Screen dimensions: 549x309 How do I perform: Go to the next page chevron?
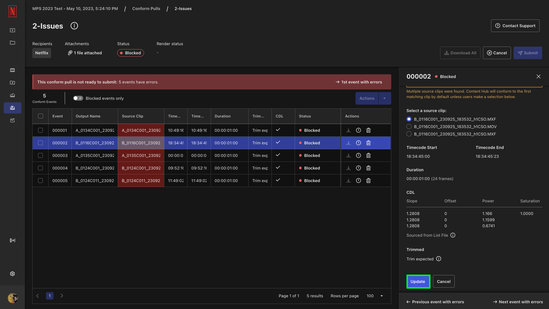62,296
